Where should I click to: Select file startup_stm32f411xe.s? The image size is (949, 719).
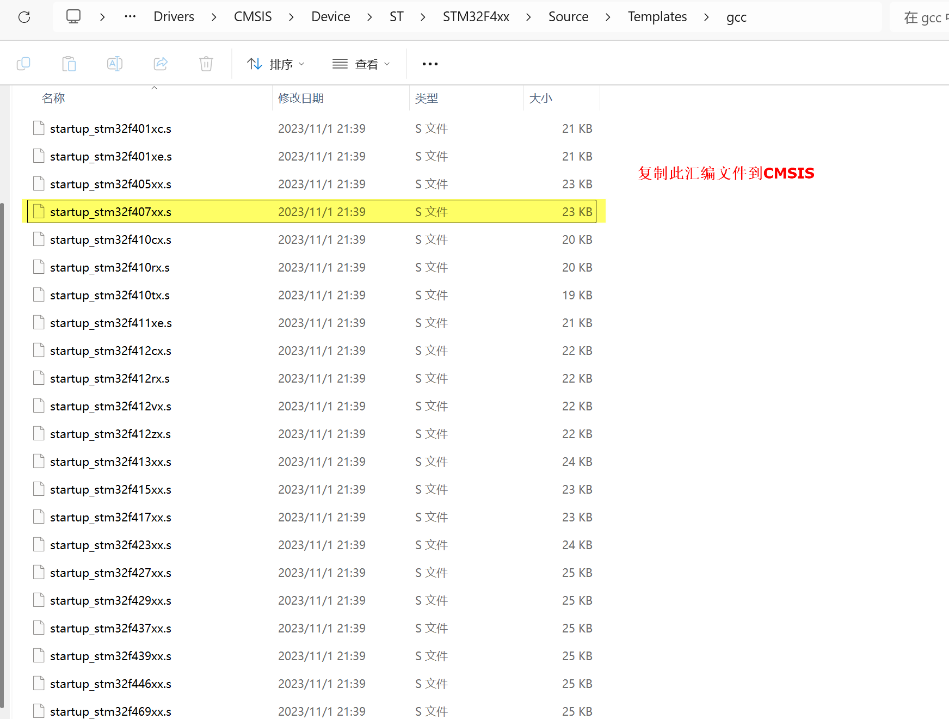[x=111, y=323]
